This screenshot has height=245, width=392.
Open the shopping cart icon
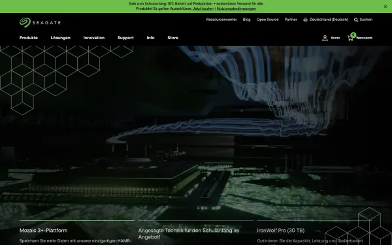point(350,39)
